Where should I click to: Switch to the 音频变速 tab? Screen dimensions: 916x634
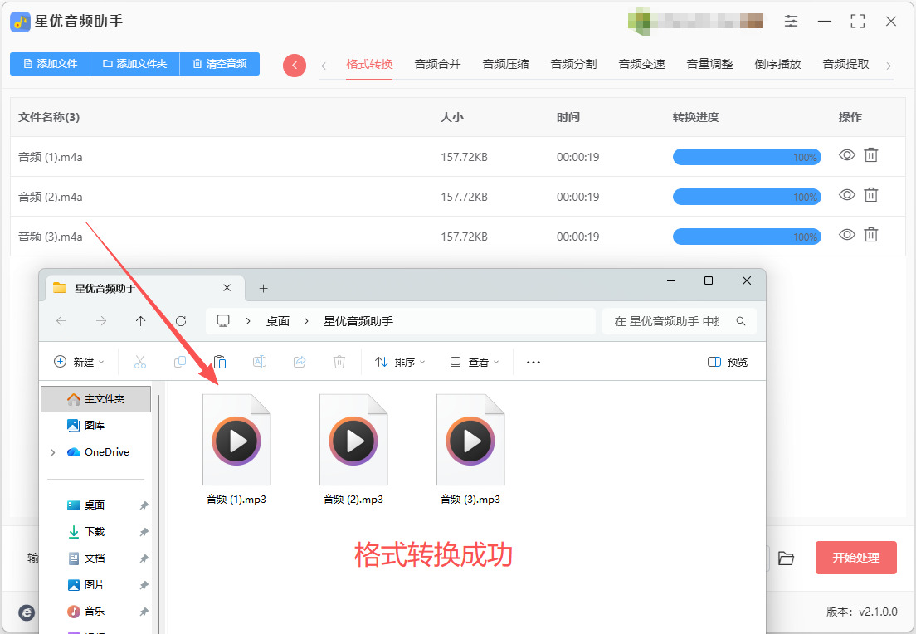[x=642, y=64]
